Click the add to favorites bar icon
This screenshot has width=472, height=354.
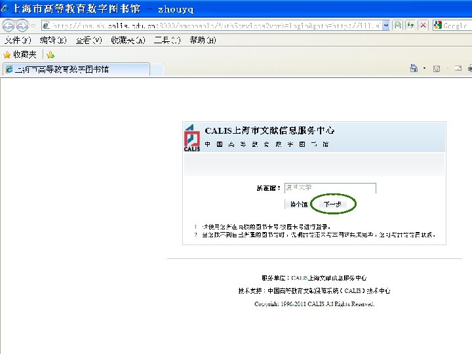pos(50,55)
